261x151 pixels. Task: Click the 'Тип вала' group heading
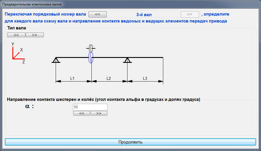(16, 28)
